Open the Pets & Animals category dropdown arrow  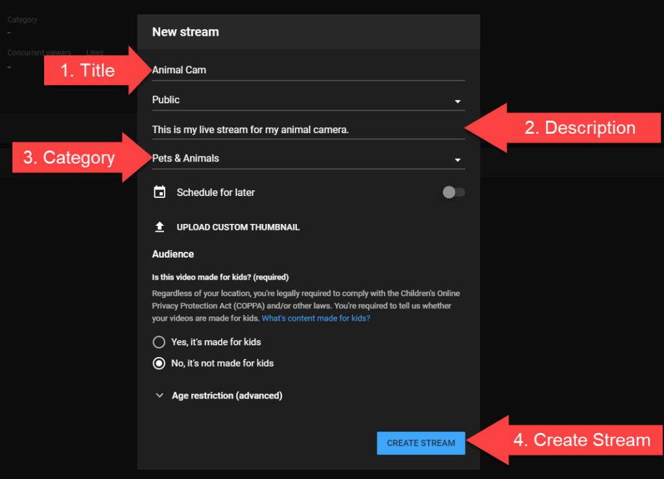click(457, 160)
